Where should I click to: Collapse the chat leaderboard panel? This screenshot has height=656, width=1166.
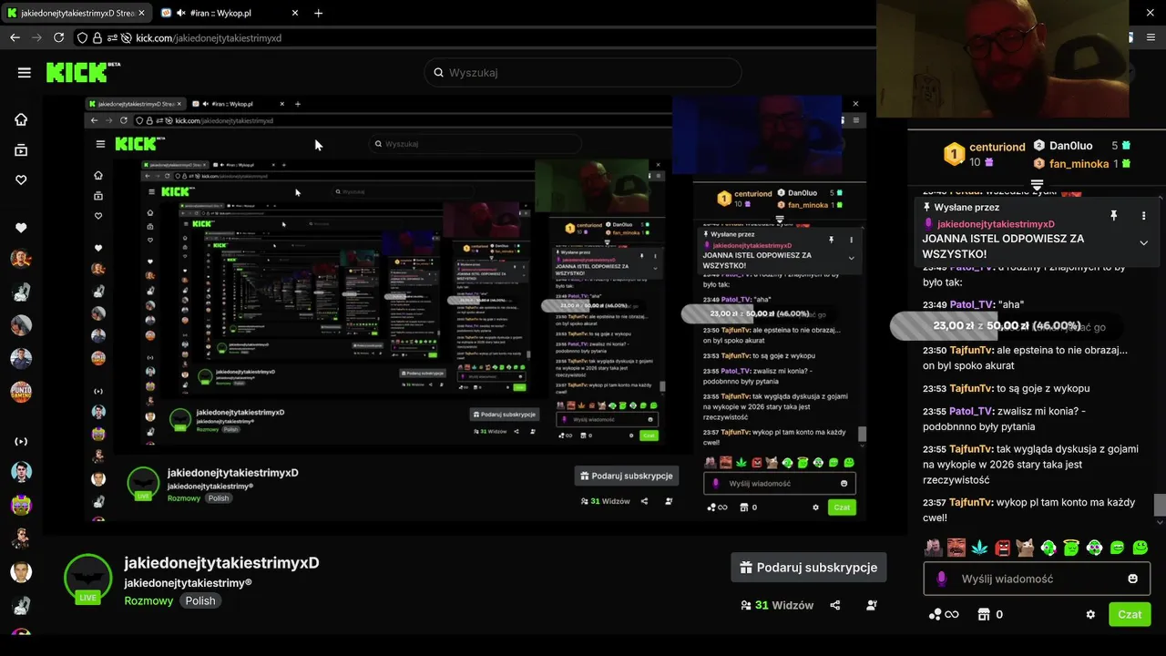[x=1037, y=185]
